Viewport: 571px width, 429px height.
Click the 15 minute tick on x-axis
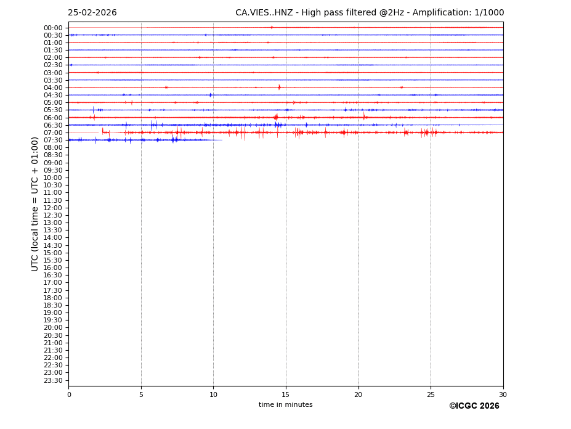[286, 394]
